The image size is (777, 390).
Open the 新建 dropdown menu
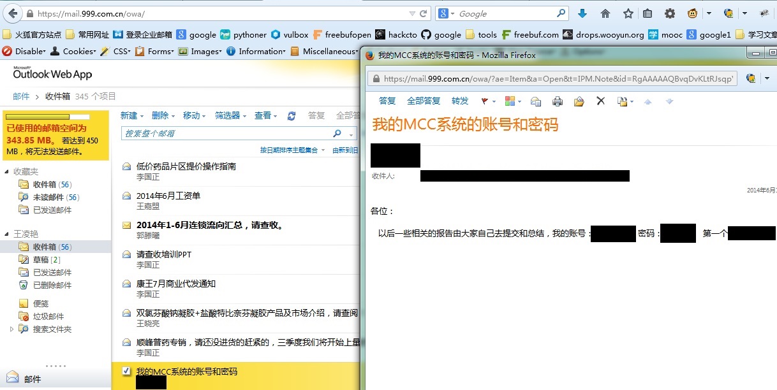132,115
